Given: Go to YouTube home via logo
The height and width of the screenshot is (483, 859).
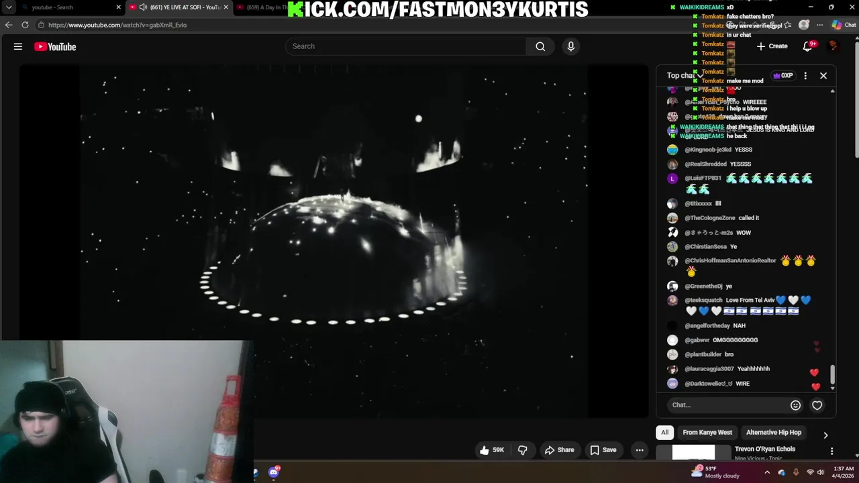Looking at the screenshot, I should point(55,46).
